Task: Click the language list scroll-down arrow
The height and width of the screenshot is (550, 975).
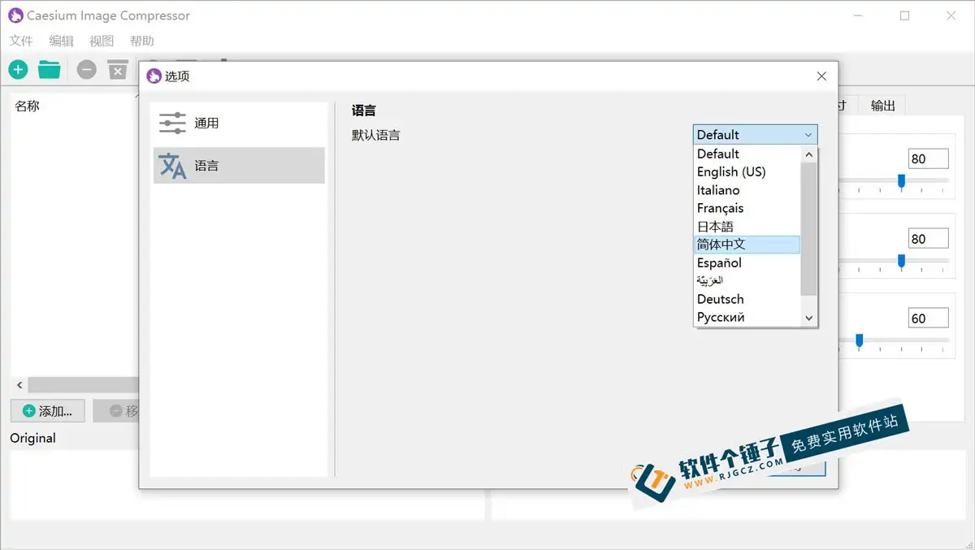Action: click(x=808, y=318)
